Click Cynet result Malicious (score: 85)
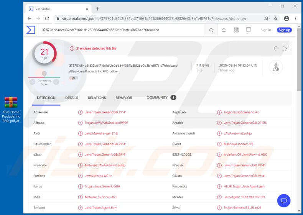The image size is (303, 215). point(239,144)
